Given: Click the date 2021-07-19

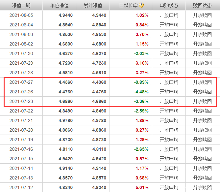Looking at the screenshot, I should click(x=21, y=140).
